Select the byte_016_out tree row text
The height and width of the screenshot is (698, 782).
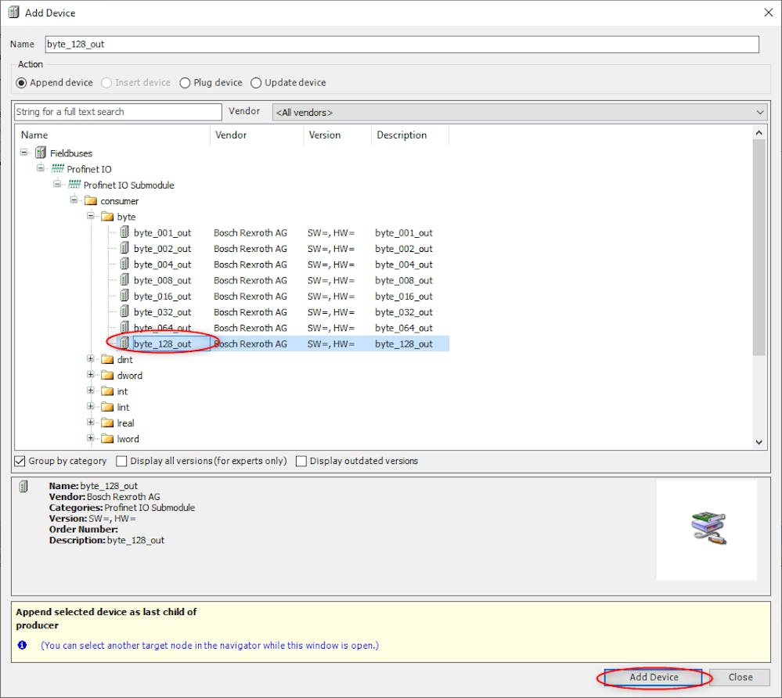(x=162, y=296)
